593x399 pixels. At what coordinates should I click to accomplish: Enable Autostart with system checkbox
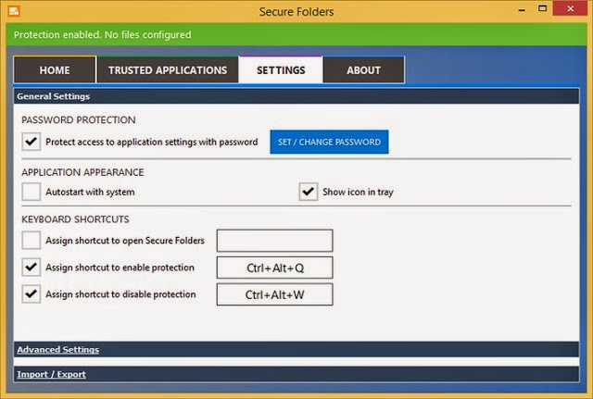(x=31, y=192)
